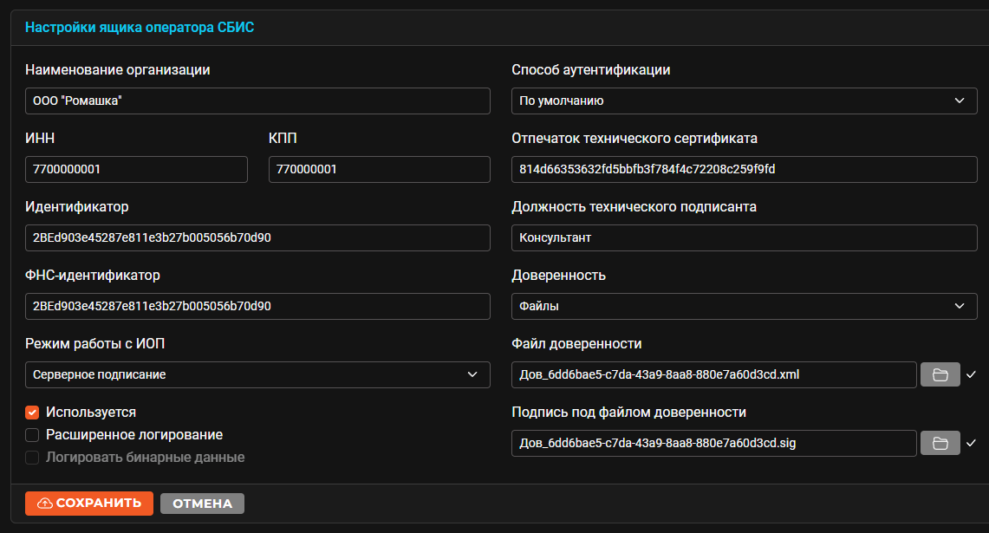Click the Используется label text

coord(91,413)
